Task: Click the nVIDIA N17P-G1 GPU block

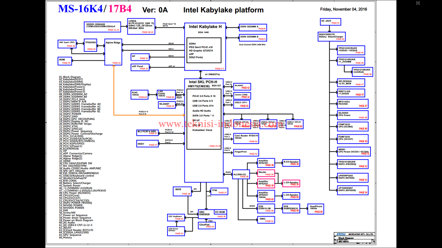Action: coord(141,26)
